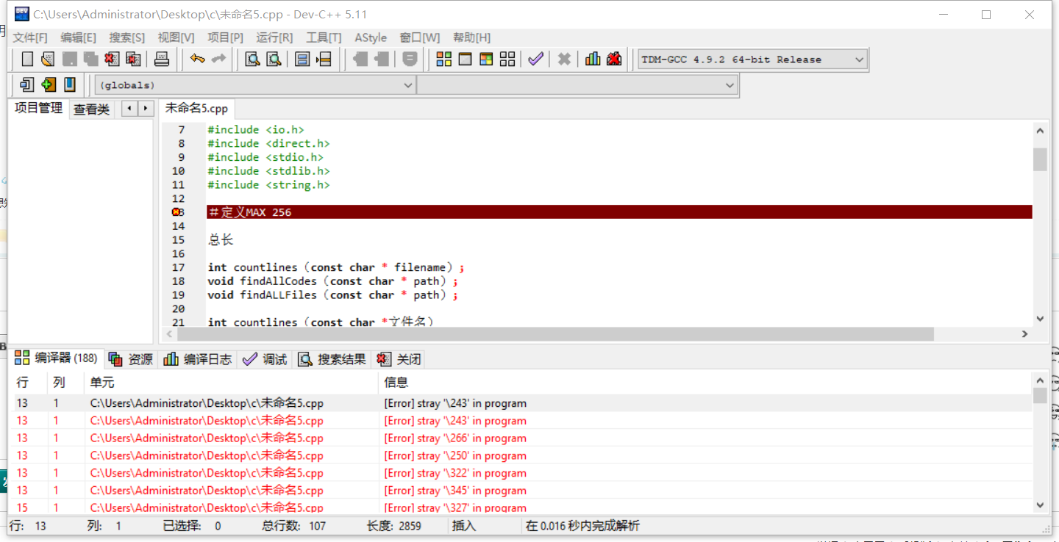Switch to the 资源 tab
1059x542 pixels.
tap(131, 359)
